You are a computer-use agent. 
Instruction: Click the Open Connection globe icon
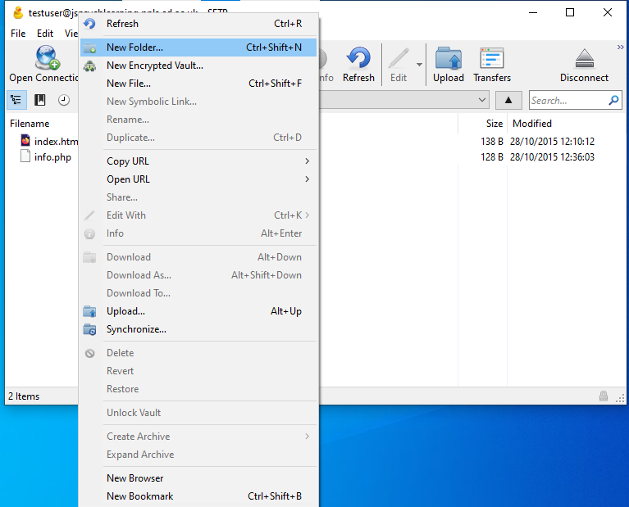pos(48,57)
